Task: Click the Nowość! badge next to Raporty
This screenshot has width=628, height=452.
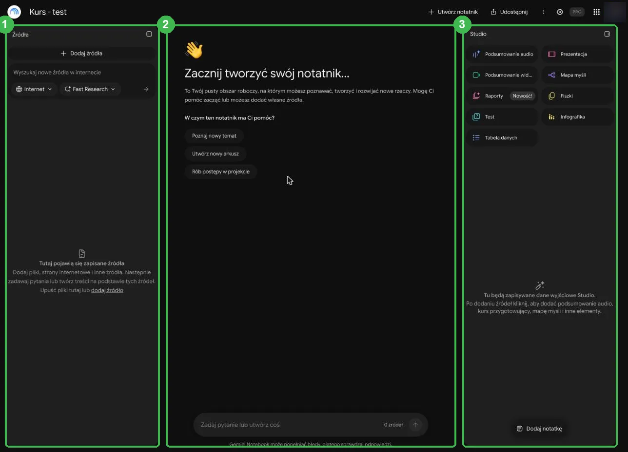Action: (522, 96)
